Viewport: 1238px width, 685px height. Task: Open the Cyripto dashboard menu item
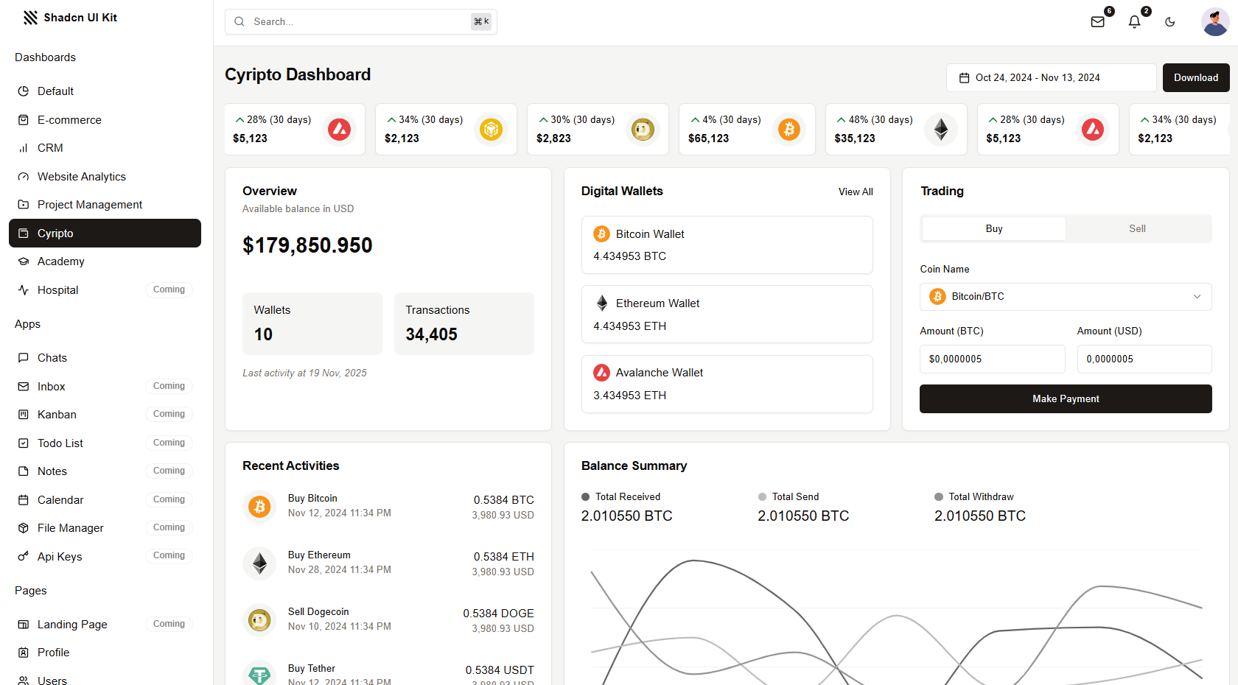point(105,233)
